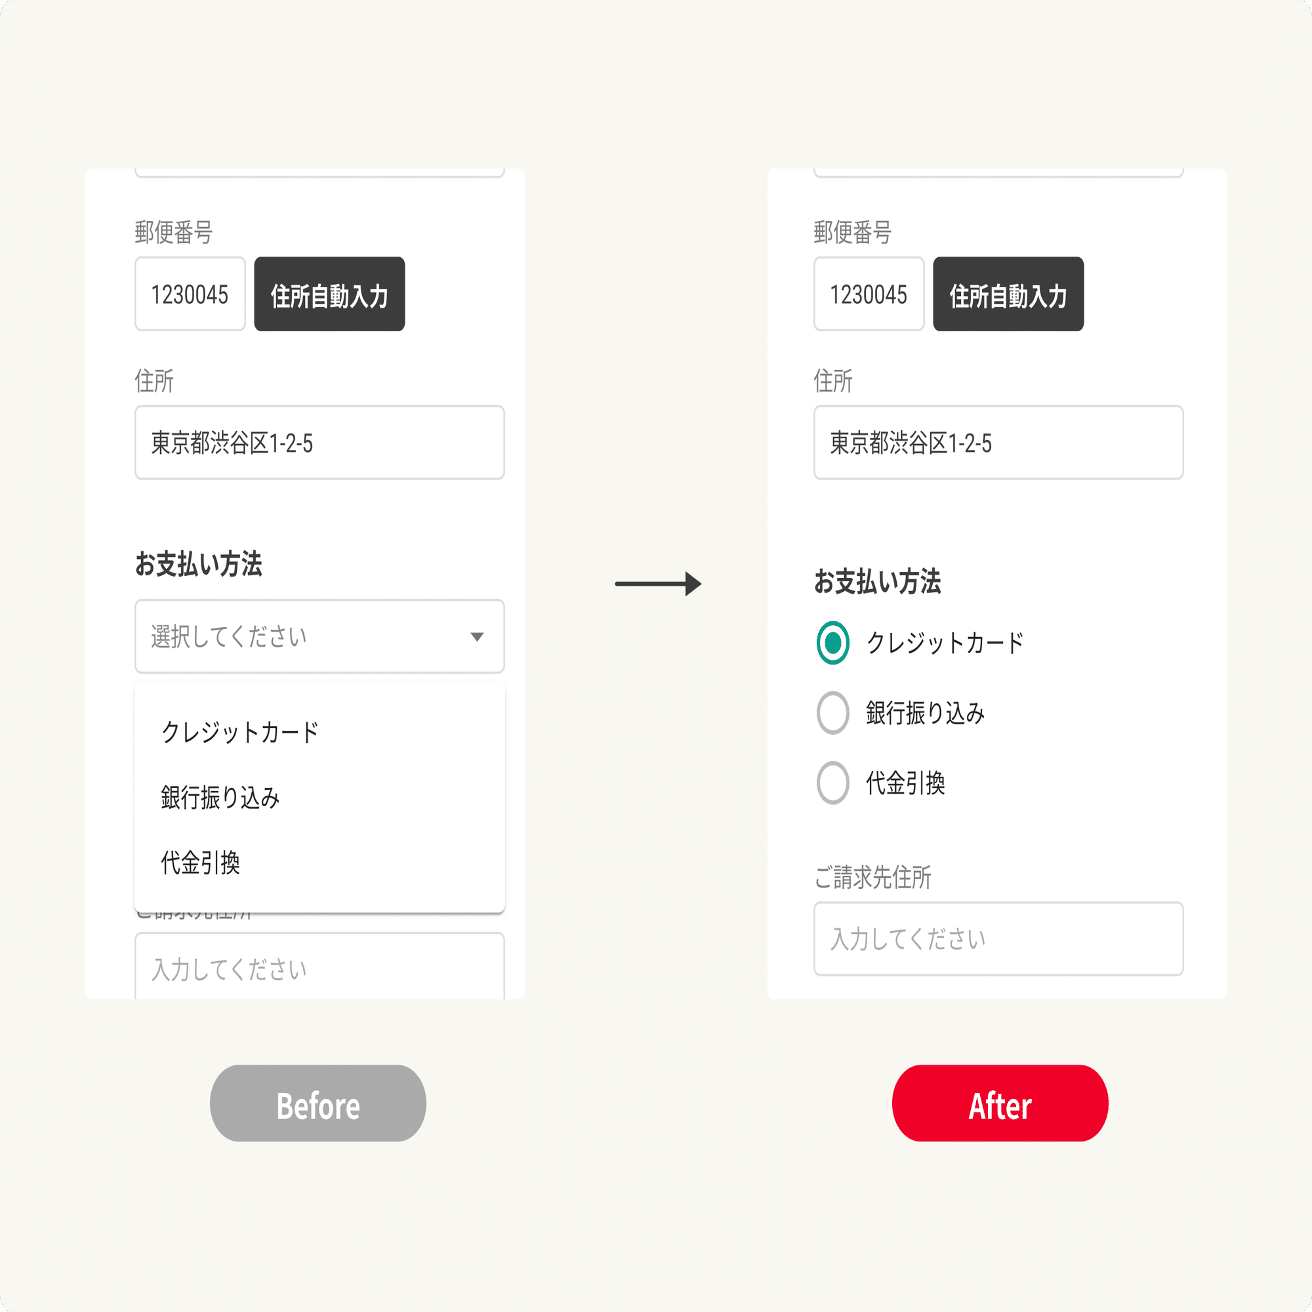
Task: Select the 代金引換 radio button
Action: (x=832, y=783)
